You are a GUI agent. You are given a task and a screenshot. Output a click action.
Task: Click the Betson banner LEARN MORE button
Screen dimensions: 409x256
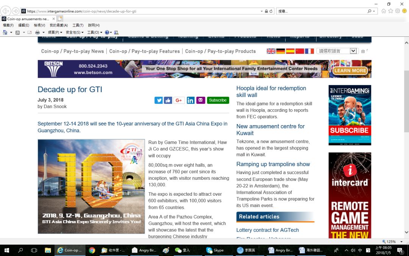tap(350, 71)
